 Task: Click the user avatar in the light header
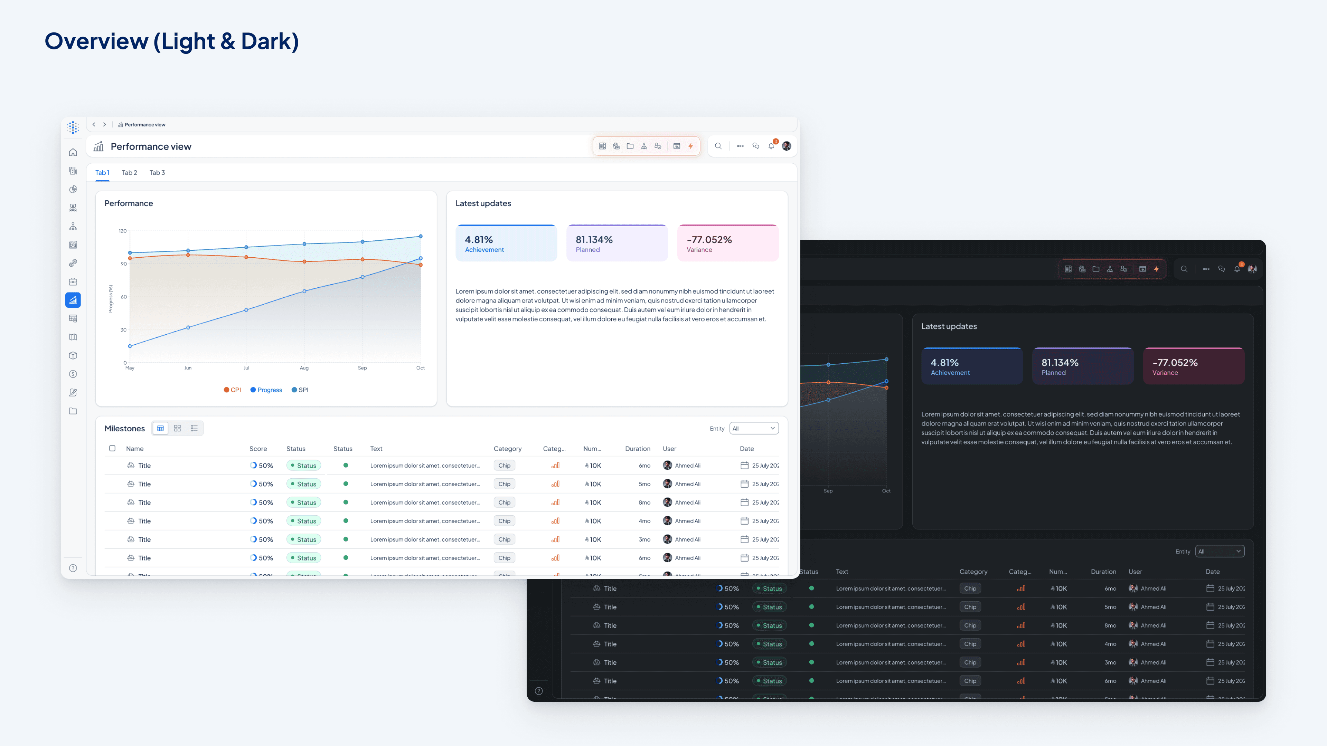[x=787, y=146]
